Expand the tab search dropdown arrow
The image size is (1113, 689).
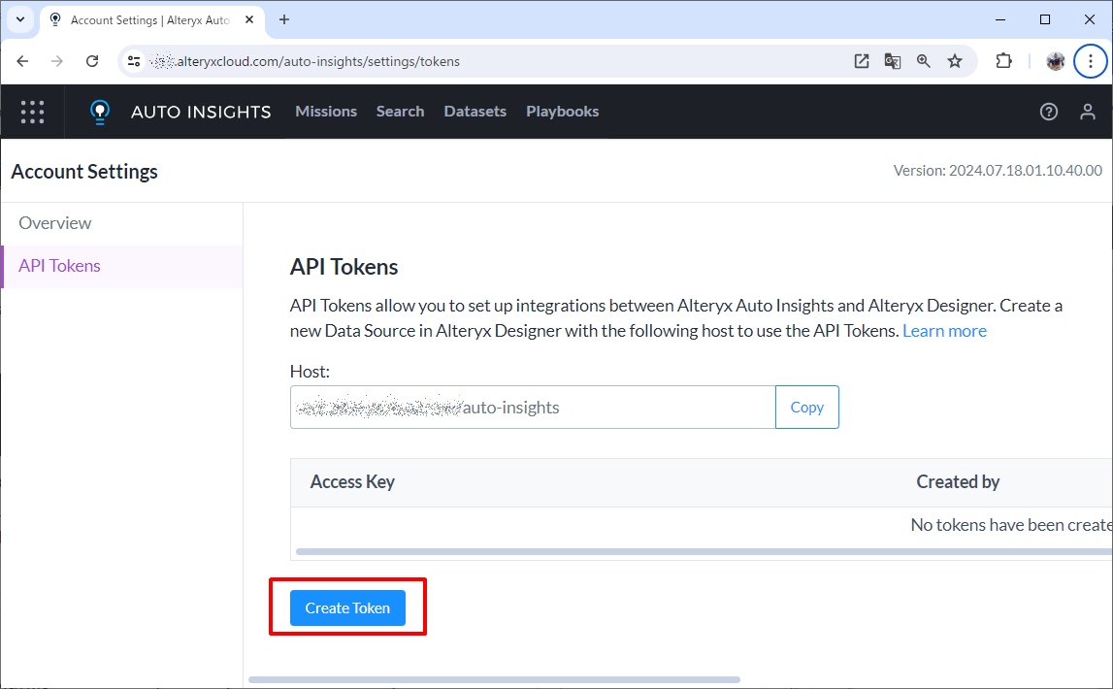[x=19, y=19]
